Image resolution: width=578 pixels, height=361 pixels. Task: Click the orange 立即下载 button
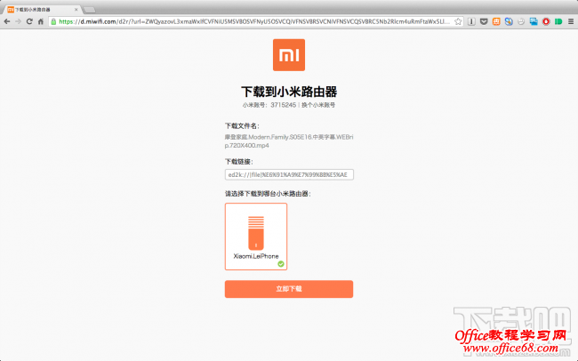click(289, 289)
